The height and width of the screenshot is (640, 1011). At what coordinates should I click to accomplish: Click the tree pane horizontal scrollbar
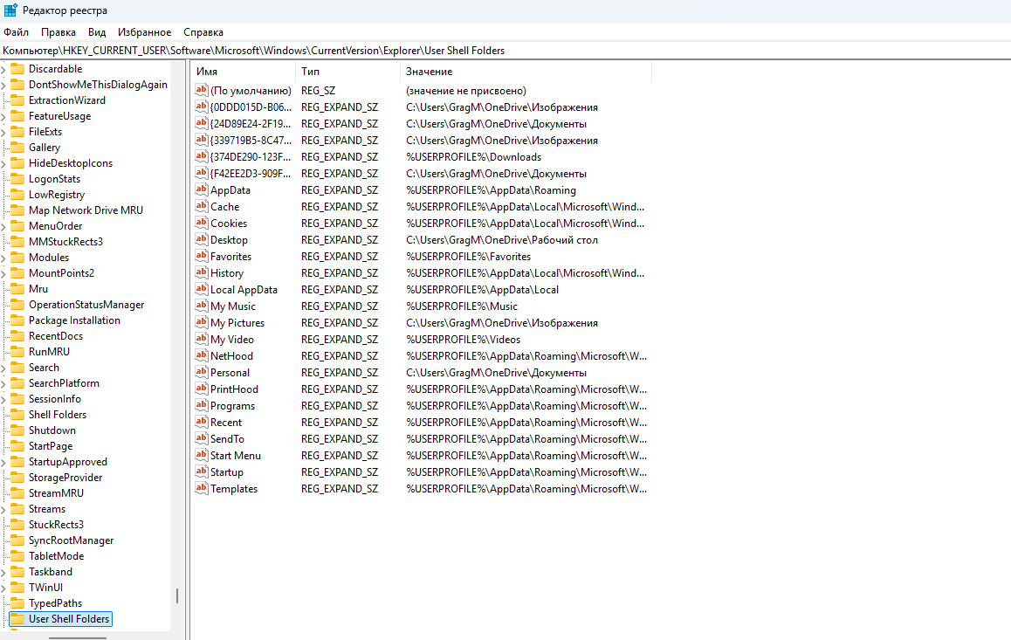[78, 637]
